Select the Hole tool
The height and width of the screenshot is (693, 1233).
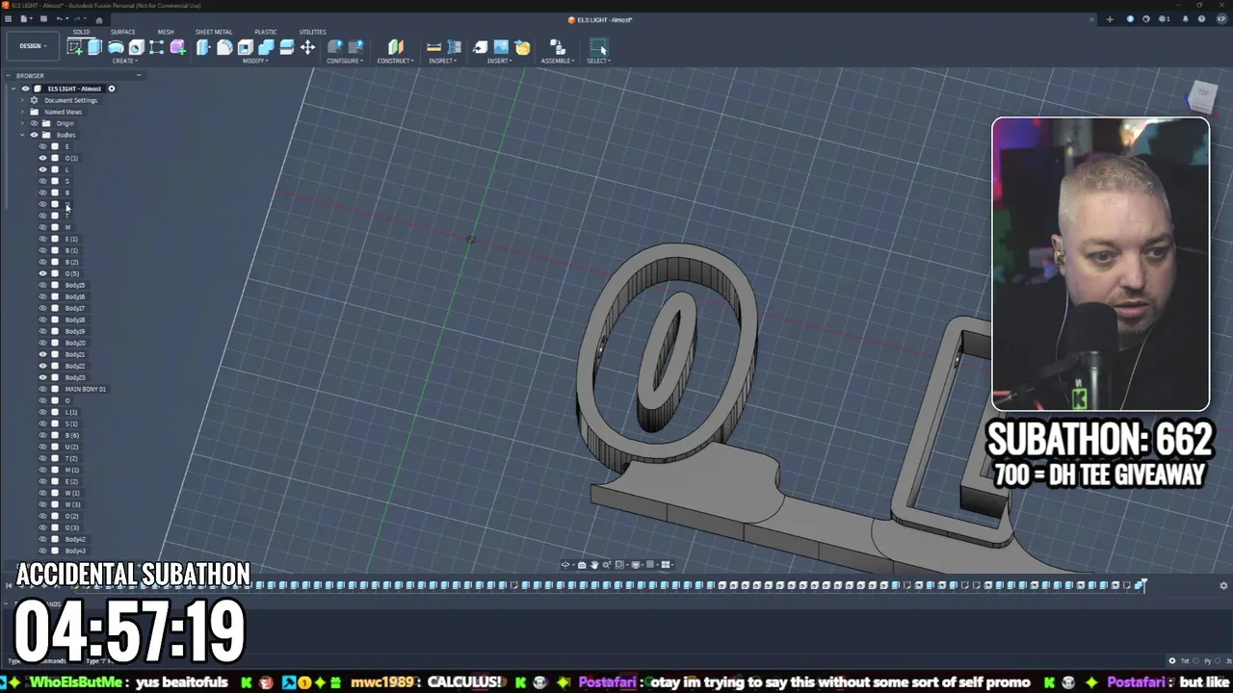[136, 47]
